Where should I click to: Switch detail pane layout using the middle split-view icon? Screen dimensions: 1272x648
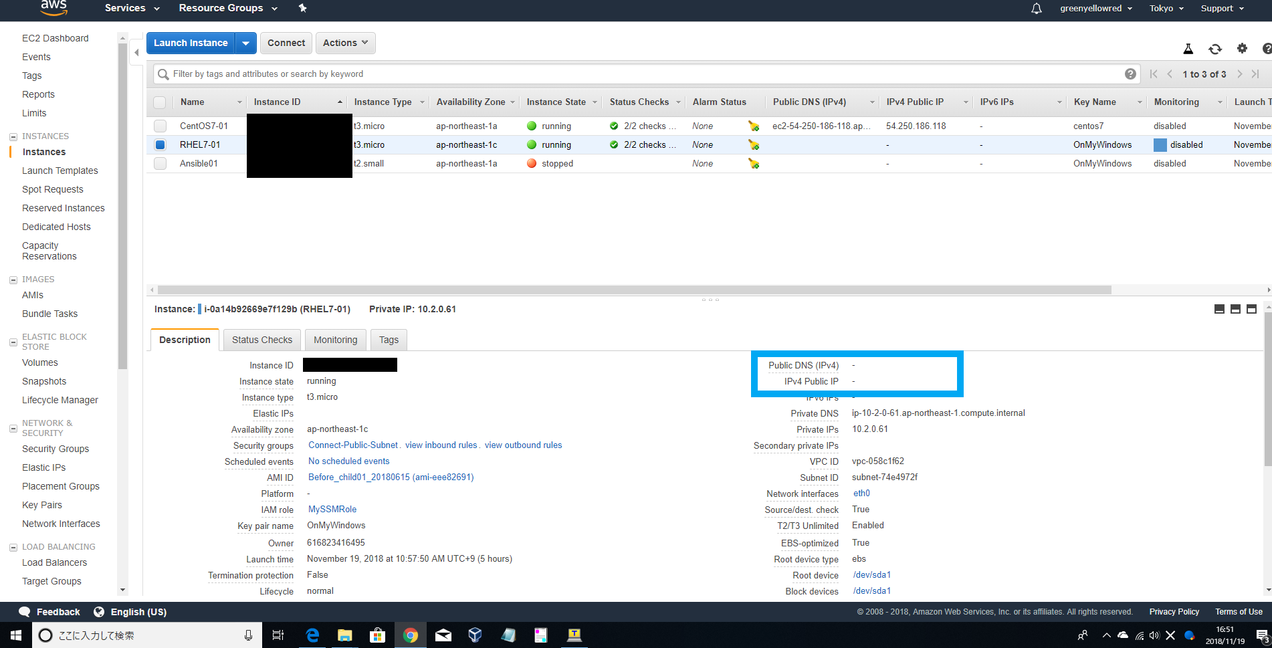coord(1235,309)
